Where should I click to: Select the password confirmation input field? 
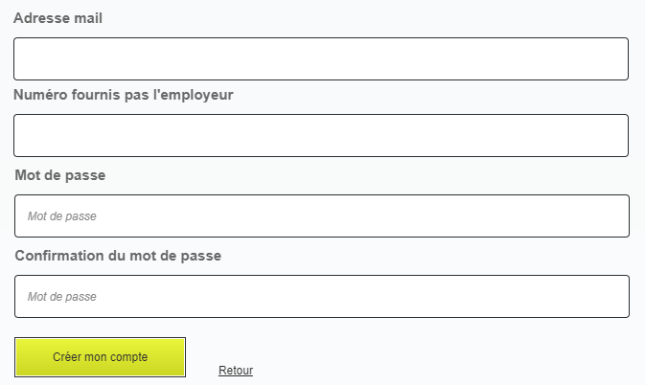[x=321, y=296]
